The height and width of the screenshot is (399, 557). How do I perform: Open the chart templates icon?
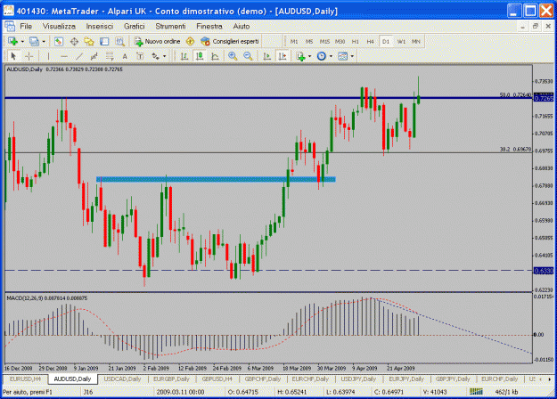pyautogui.click(x=343, y=56)
